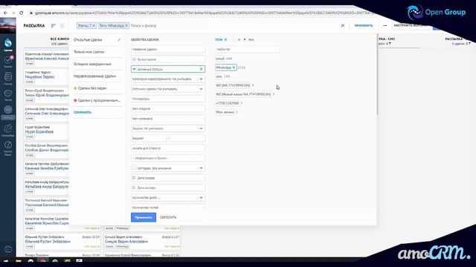
Task: Select the WZ (WA 77470950184) tag
Action: click(x=233, y=85)
